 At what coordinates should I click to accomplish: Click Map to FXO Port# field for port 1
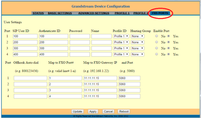[x=65, y=78]
